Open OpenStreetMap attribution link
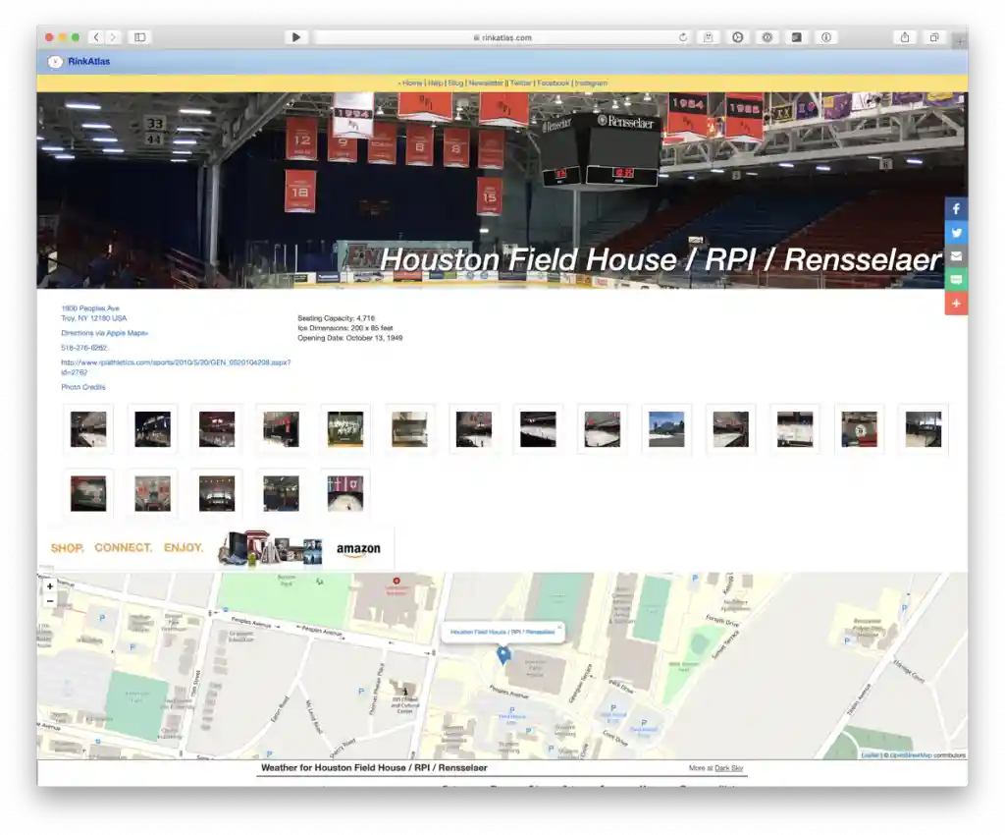The image size is (1005, 835). click(911, 755)
